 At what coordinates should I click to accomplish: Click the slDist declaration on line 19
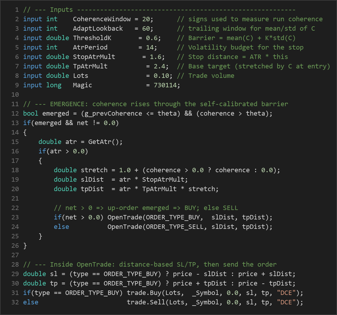(92, 180)
